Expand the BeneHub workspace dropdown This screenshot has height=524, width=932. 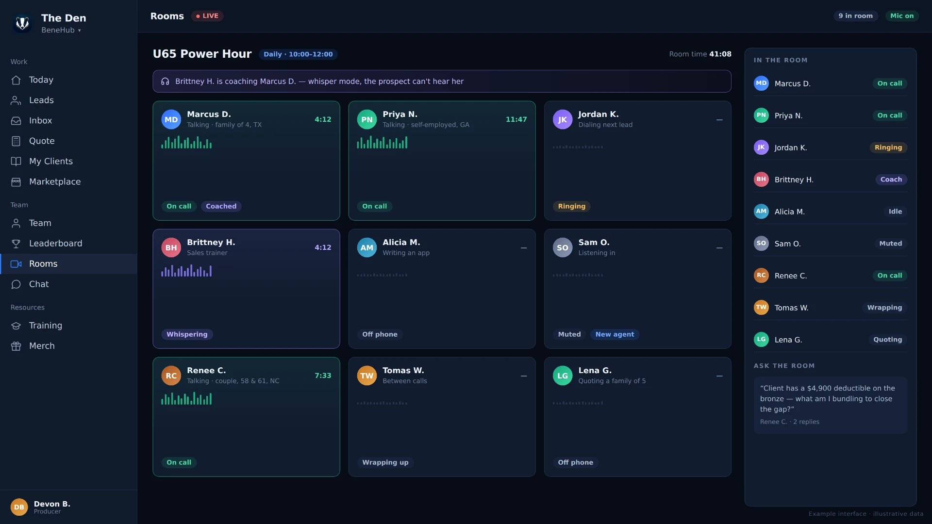[61, 30]
